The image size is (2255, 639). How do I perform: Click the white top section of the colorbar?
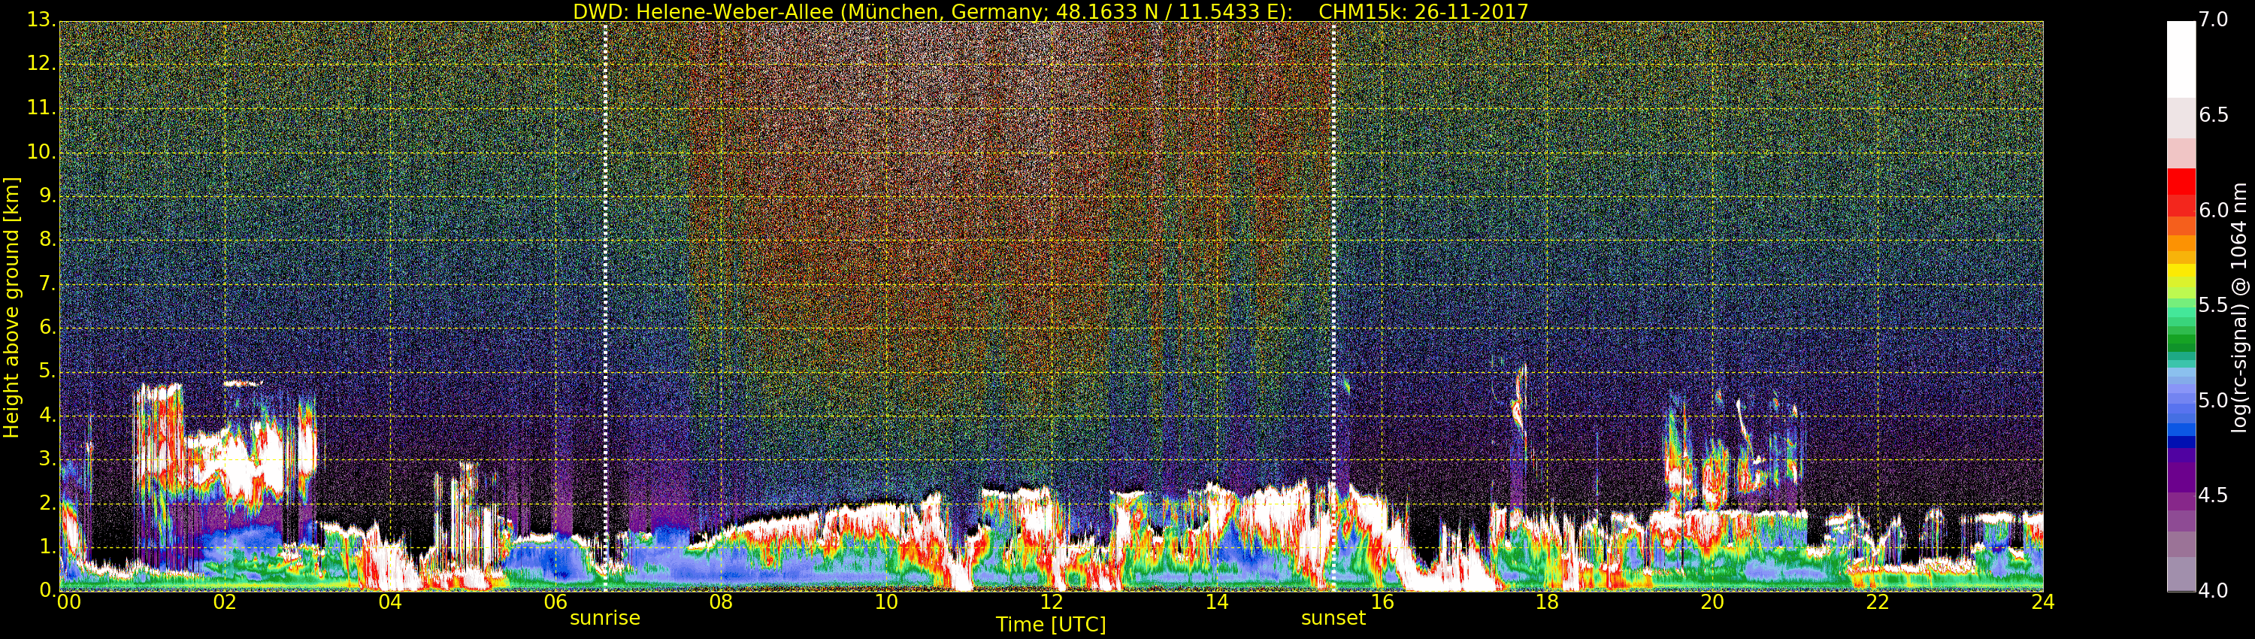coord(2181,57)
